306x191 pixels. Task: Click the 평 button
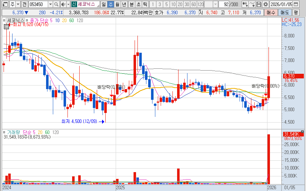click(x=296, y=13)
